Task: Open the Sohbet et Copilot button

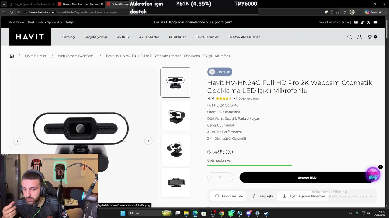Action: click(x=373, y=12)
